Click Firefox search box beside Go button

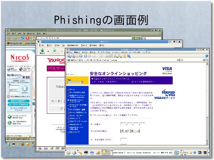(151, 38)
